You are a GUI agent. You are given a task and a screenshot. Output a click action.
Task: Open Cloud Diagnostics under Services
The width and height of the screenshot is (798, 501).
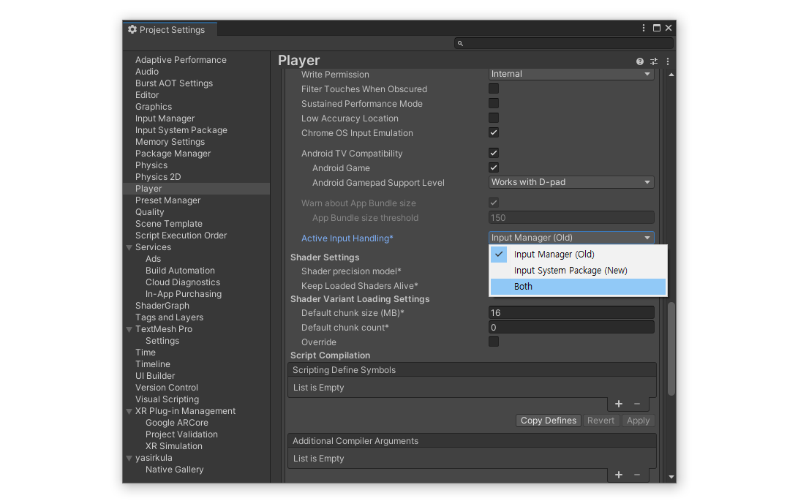coord(183,282)
